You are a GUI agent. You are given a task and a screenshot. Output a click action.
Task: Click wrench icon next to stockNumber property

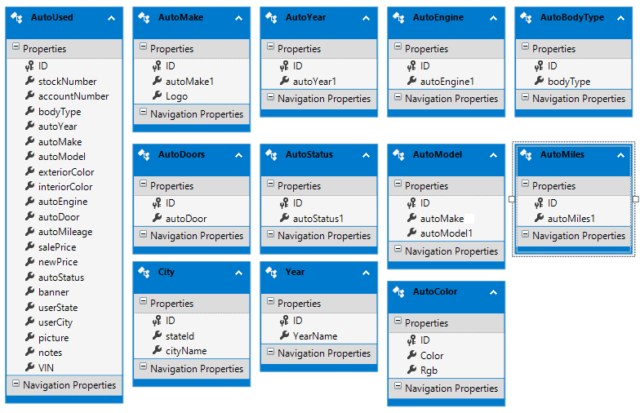[x=29, y=82]
